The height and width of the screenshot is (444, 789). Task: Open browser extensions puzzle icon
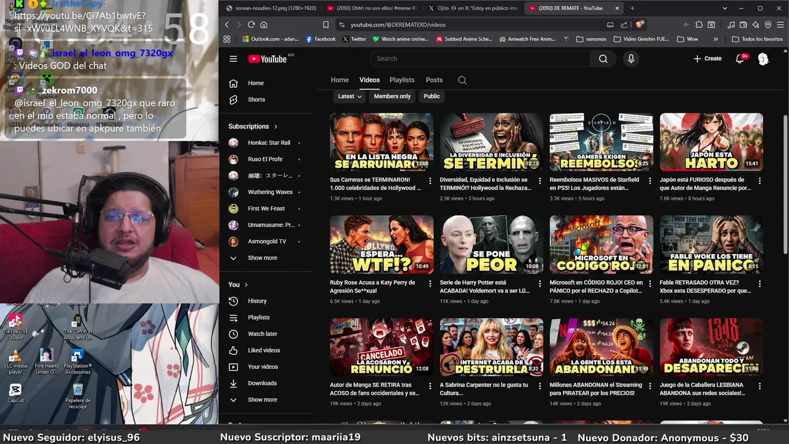[698, 25]
